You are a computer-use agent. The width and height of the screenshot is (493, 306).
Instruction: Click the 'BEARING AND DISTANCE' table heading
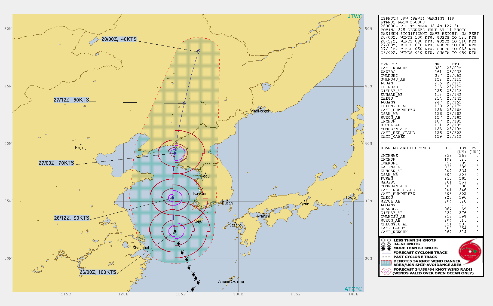point(405,148)
